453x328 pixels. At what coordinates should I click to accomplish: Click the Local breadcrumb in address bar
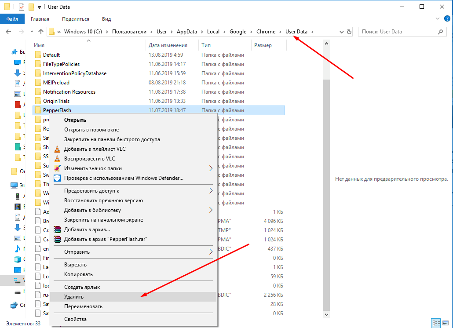213,32
